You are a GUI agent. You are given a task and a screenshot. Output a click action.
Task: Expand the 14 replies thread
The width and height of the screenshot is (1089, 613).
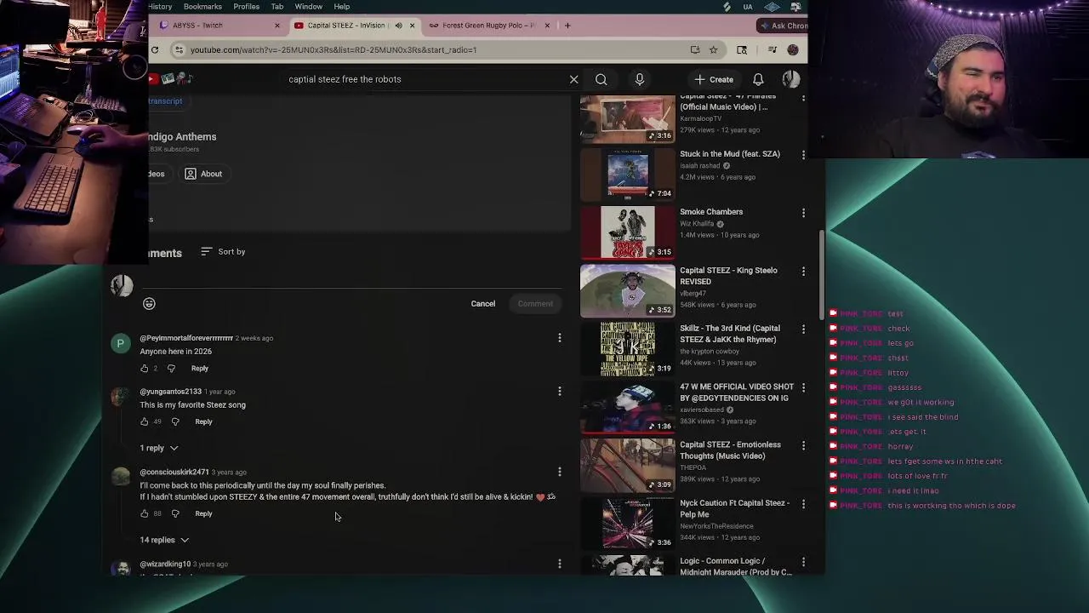click(x=164, y=540)
